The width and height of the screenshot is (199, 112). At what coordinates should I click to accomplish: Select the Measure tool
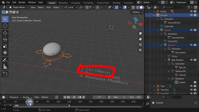pos(5,67)
